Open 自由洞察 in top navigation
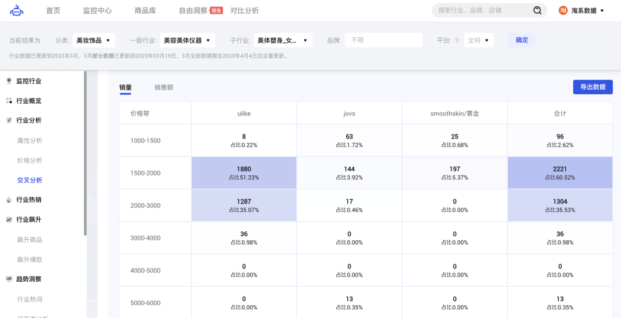Viewport: 621px width, 318px height. point(193,11)
